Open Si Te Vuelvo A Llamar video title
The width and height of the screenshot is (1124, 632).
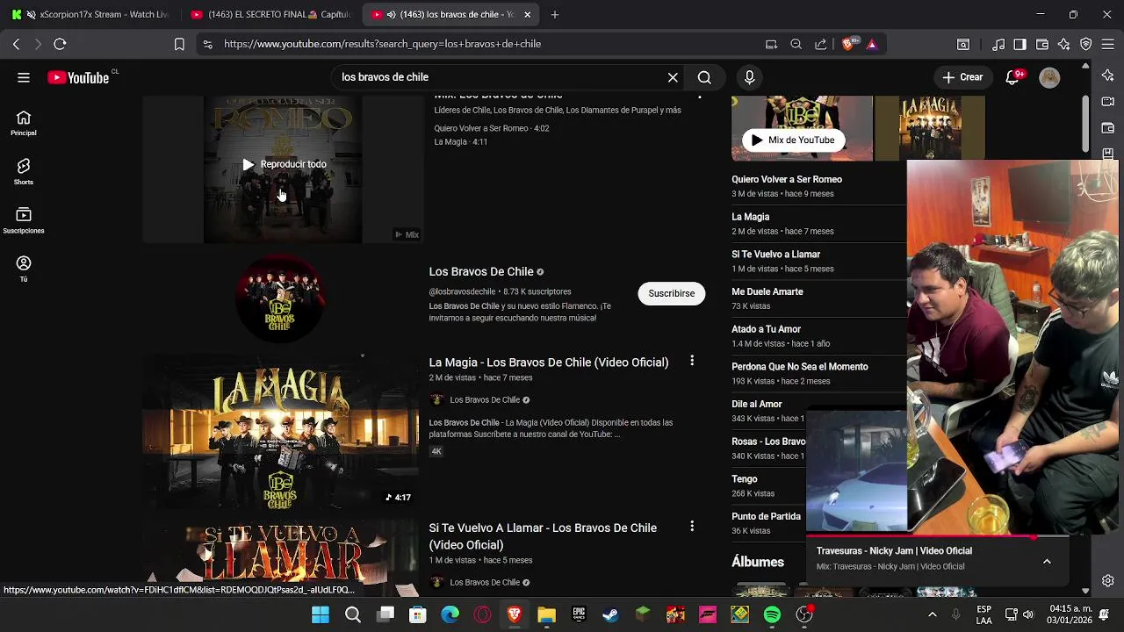543,535
